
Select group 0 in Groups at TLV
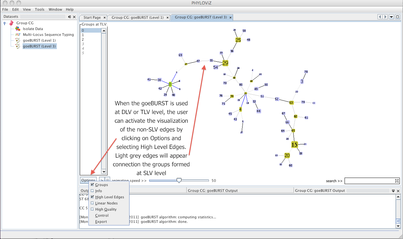[x=91, y=30]
